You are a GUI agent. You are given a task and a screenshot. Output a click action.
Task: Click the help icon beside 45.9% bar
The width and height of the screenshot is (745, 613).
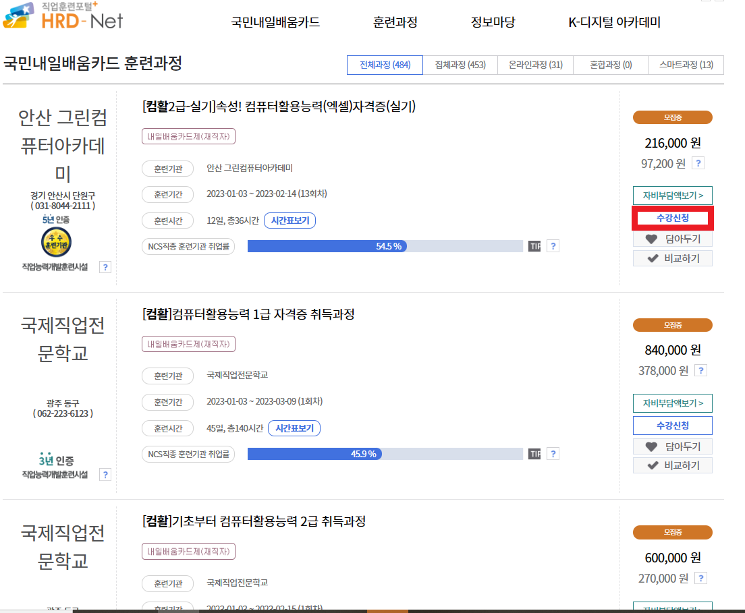pos(553,454)
